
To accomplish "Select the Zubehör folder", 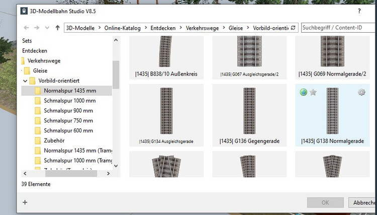I will tap(54, 140).
